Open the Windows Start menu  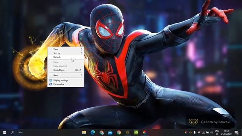click(x=4, y=133)
